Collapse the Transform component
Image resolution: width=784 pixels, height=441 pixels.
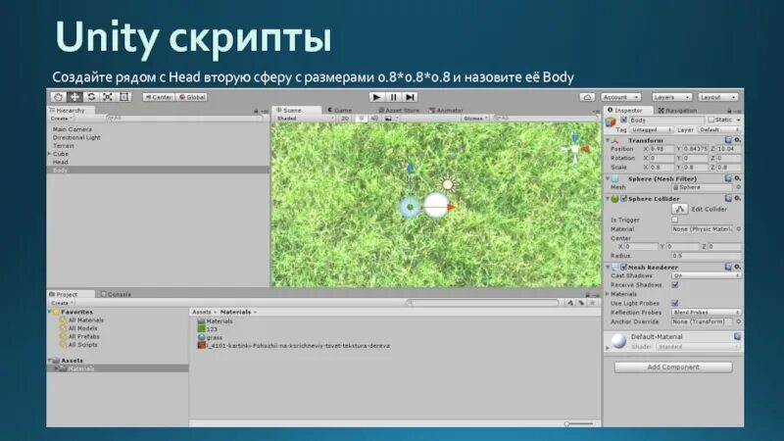pos(608,140)
